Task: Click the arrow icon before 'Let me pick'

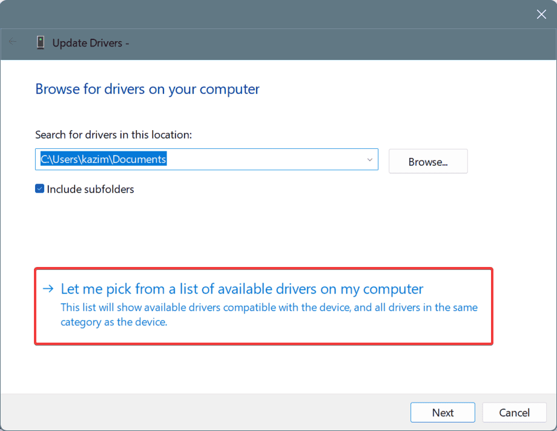Action: pyautogui.click(x=48, y=289)
